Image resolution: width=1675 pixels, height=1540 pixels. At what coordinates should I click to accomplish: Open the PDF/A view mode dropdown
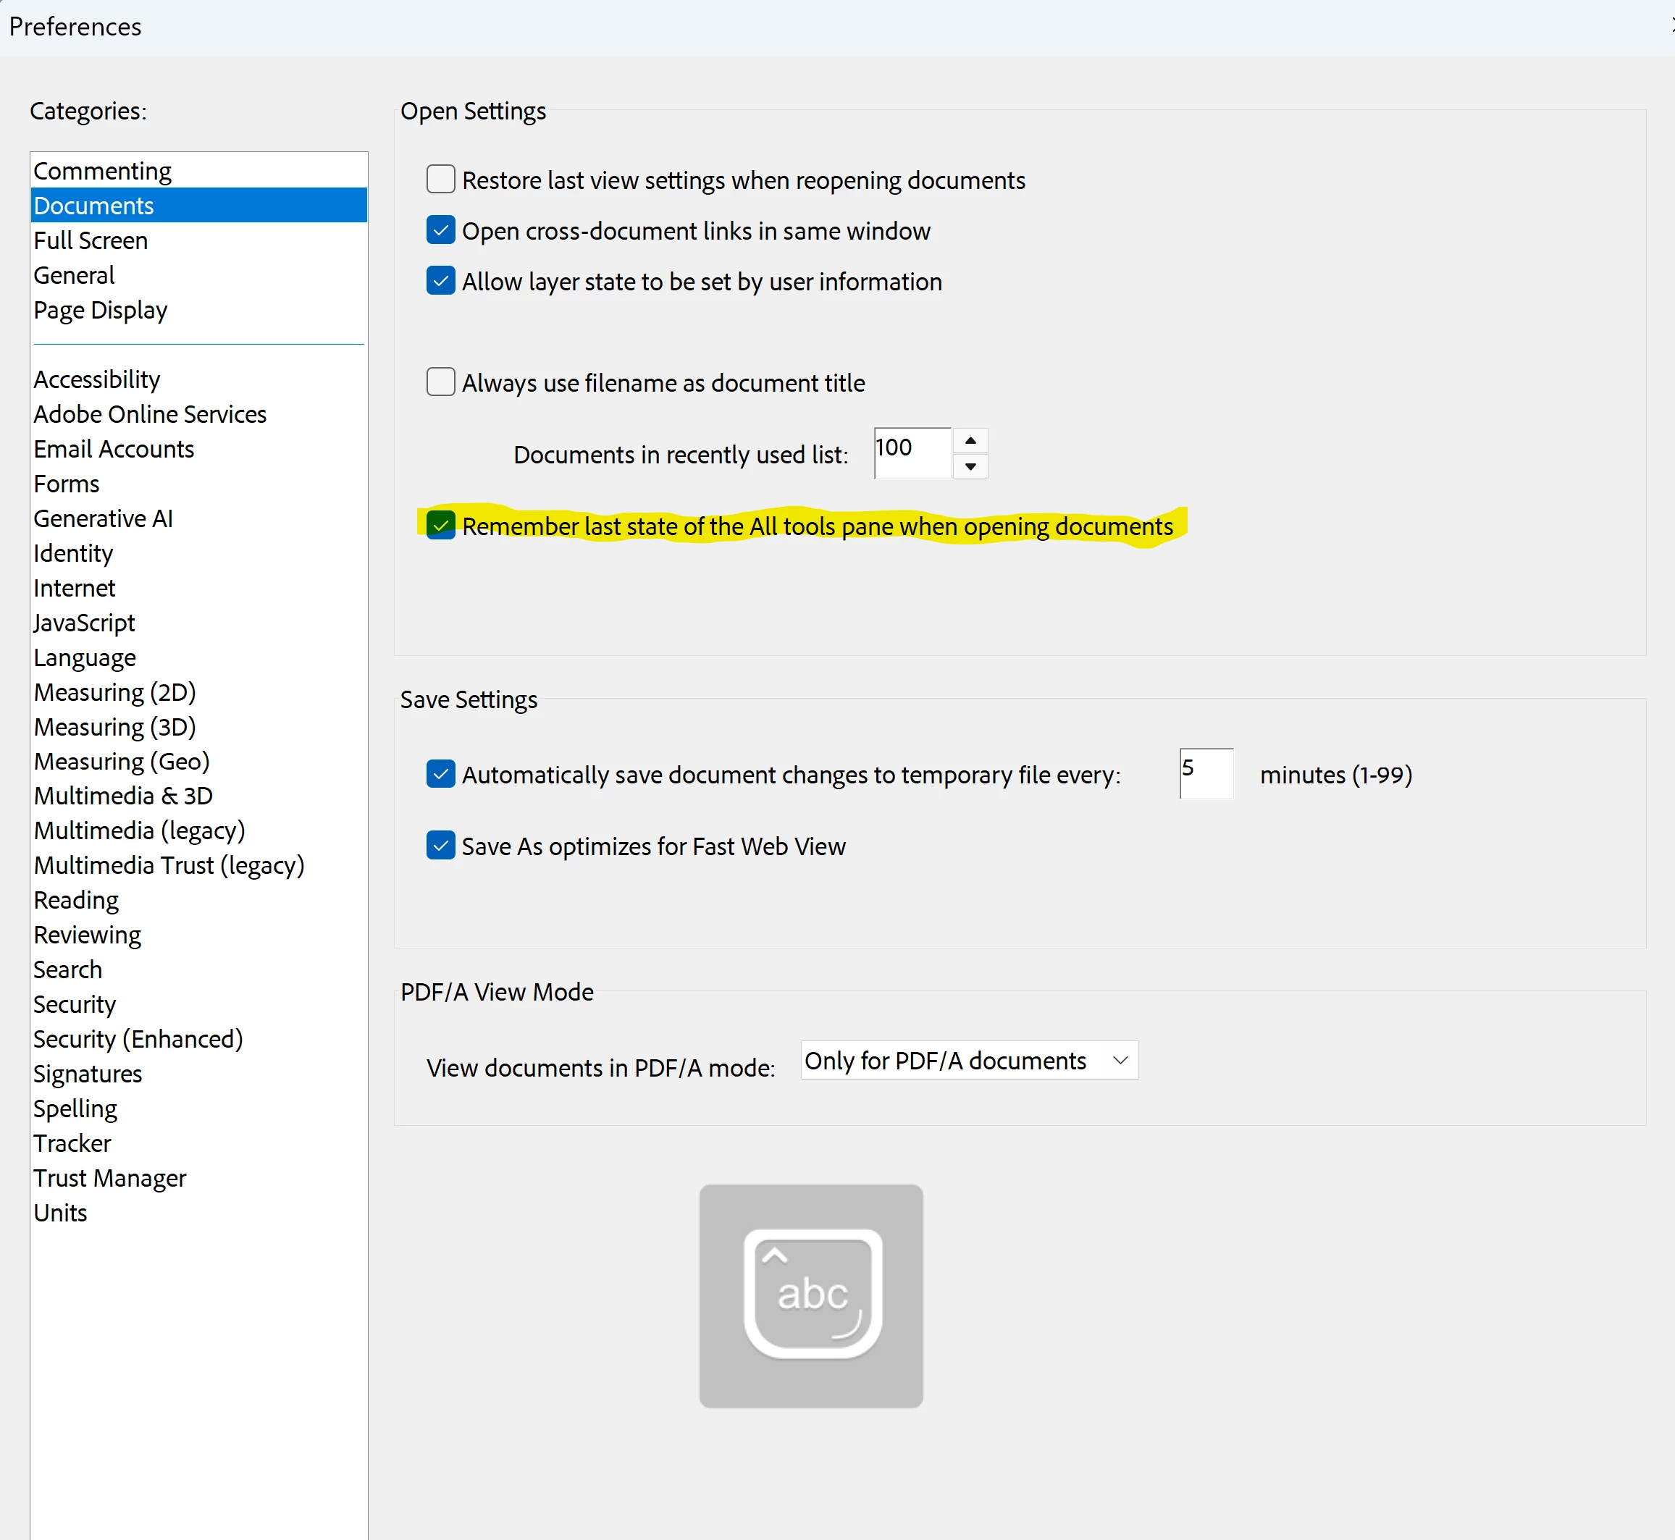tap(968, 1060)
